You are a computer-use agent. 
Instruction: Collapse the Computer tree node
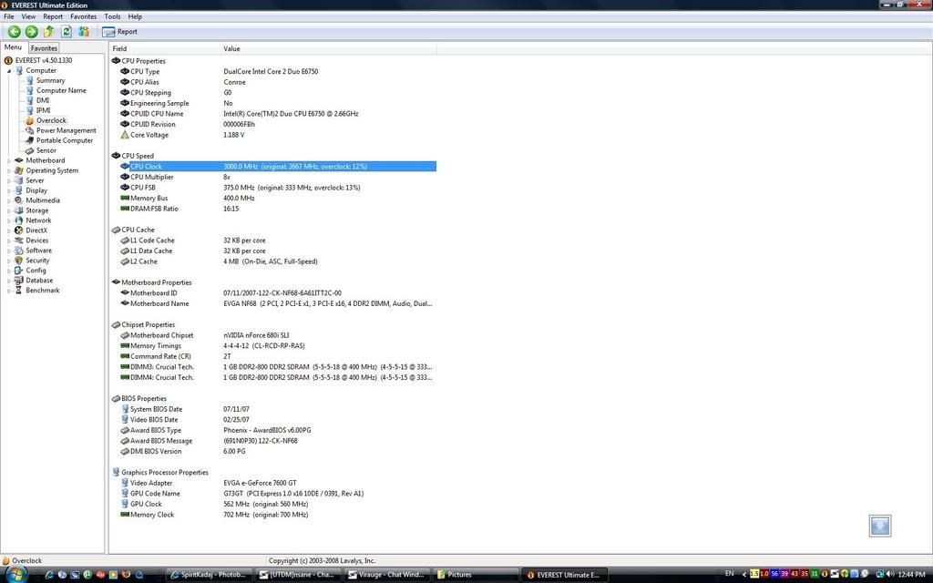click(x=9, y=71)
